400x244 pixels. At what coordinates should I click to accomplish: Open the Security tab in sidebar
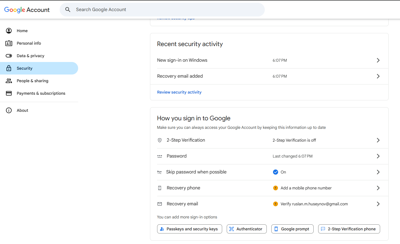coord(25,68)
